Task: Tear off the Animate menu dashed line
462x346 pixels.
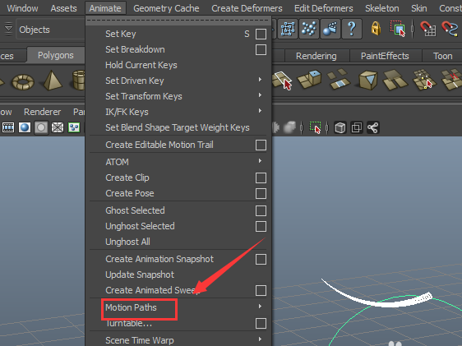Action: pos(178,21)
